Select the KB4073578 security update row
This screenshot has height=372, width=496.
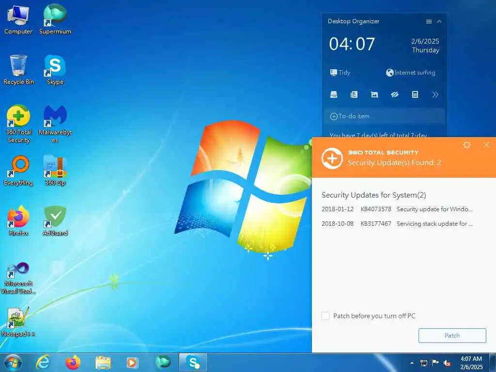[x=397, y=209]
